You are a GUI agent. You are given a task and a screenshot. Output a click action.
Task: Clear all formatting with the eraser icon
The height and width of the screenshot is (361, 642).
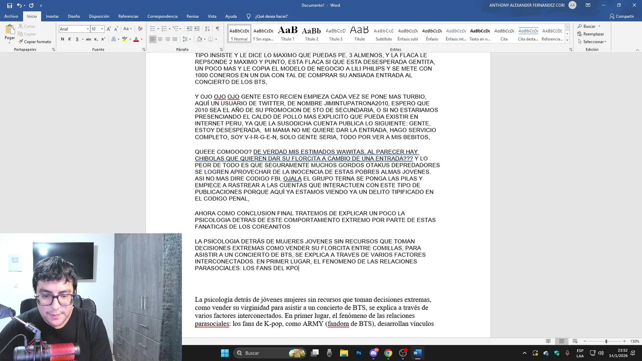tap(140, 29)
